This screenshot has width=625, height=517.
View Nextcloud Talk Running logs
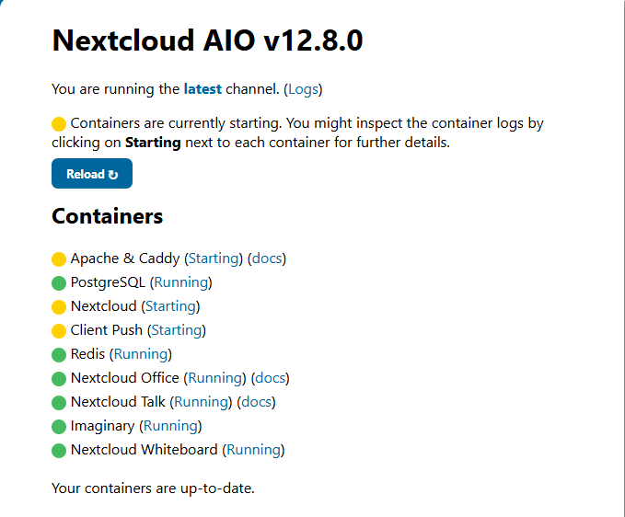[x=202, y=402]
